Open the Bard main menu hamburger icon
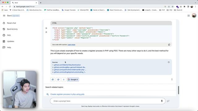Viewport: 198px width, 111px height. tap(4, 16)
